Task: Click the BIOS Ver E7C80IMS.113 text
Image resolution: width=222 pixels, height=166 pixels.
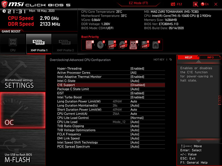Action: tap(161, 24)
